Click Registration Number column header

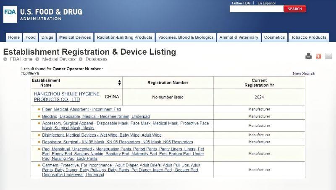click(168, 82)
